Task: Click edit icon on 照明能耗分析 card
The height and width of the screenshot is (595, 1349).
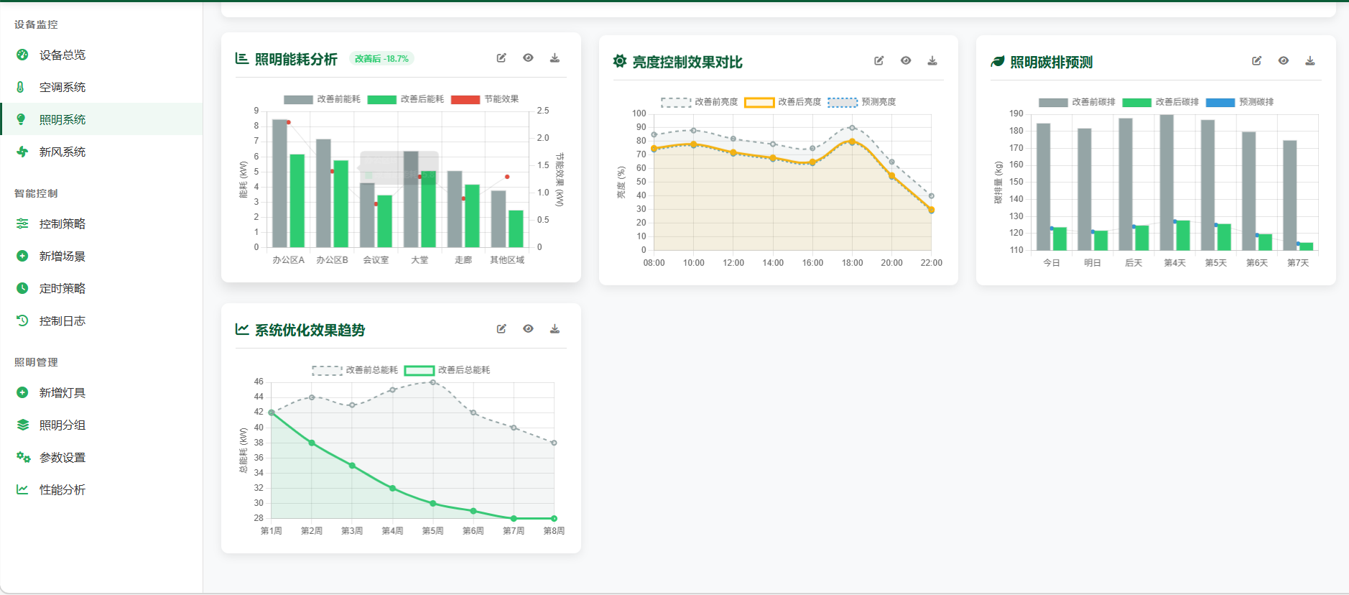Action: (501, 58)
